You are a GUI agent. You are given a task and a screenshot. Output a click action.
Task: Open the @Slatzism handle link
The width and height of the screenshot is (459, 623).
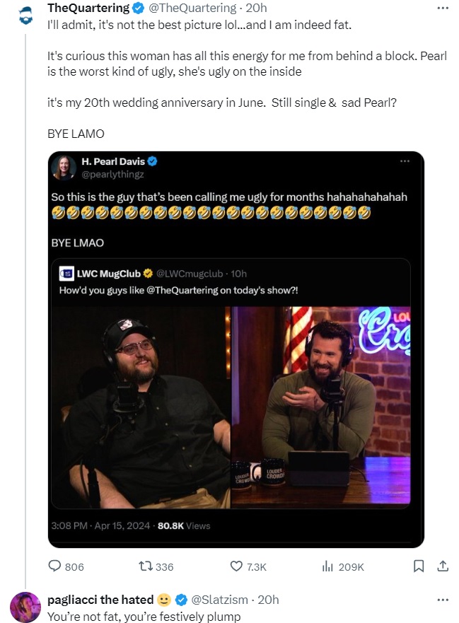point(219,599)
